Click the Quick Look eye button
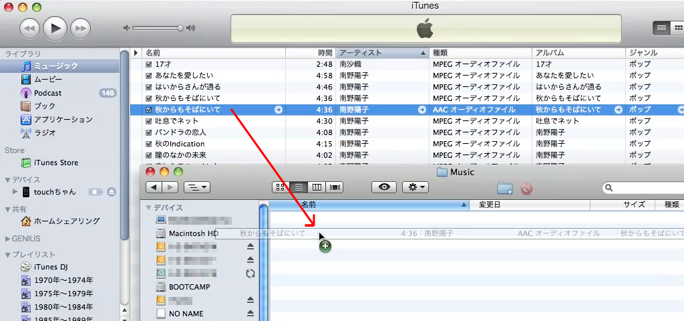Viewport: 684px width, 321px height. tap(384, 187)
